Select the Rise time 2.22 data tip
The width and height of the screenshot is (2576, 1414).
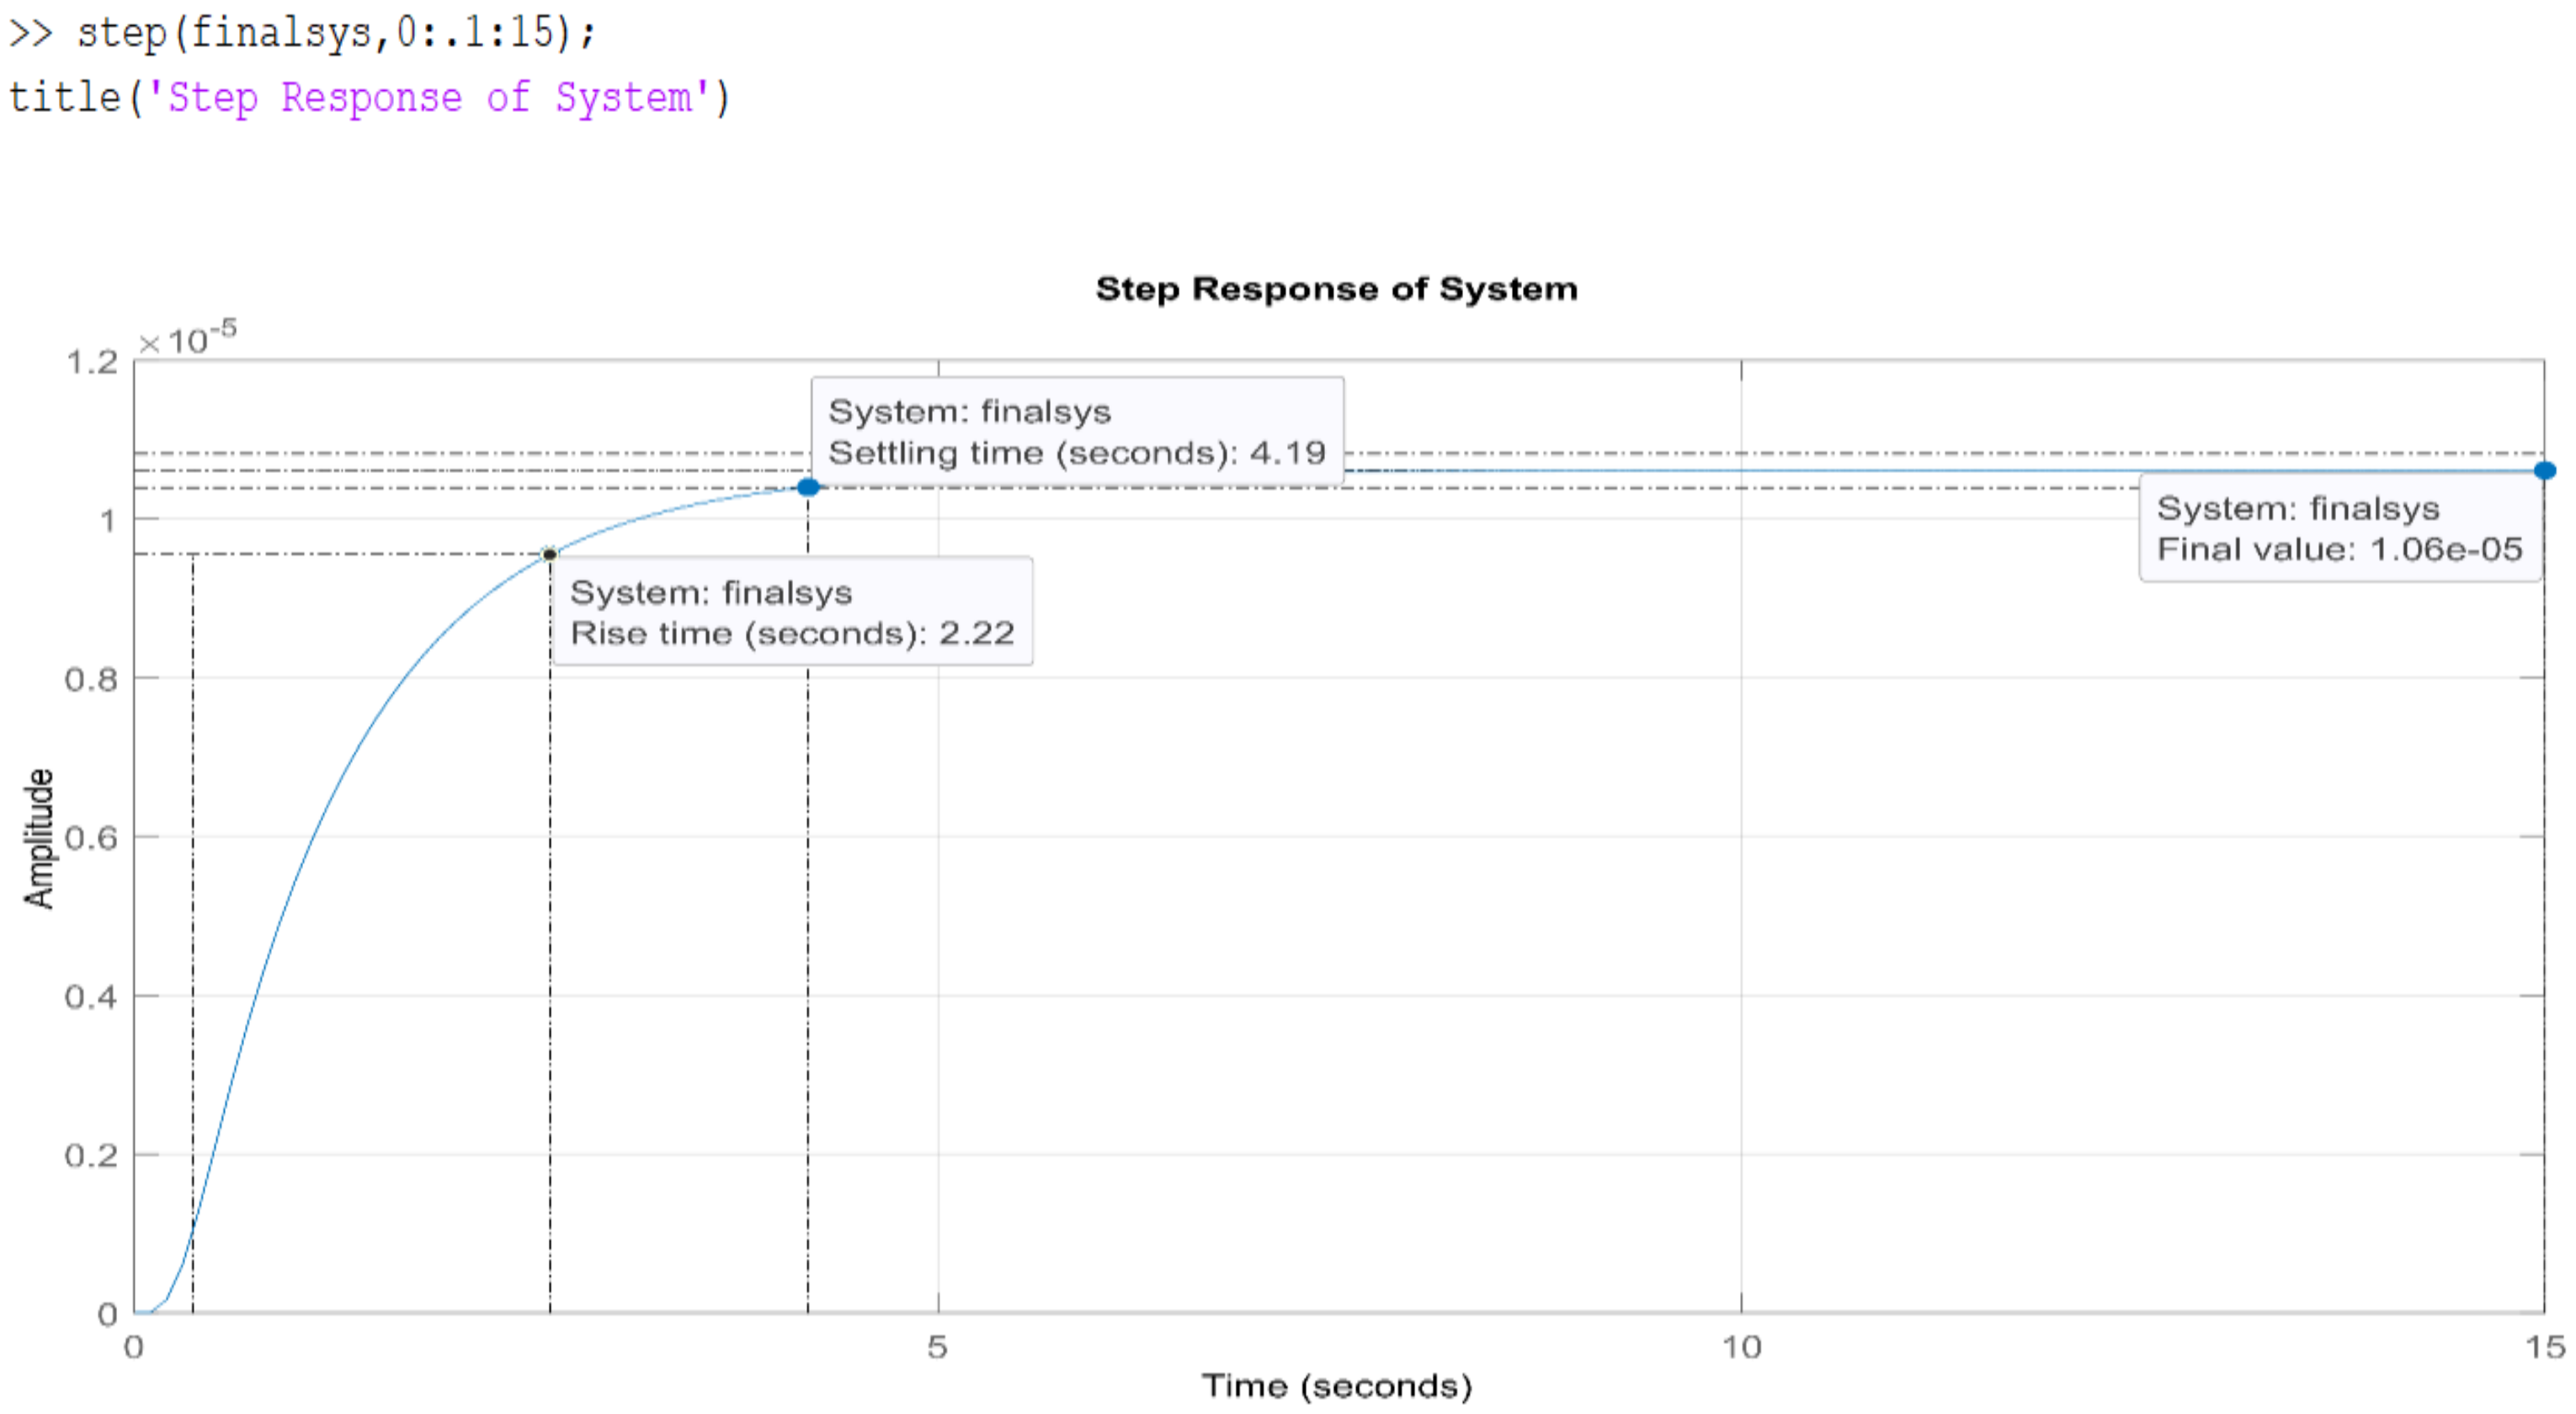pos(791,612)
